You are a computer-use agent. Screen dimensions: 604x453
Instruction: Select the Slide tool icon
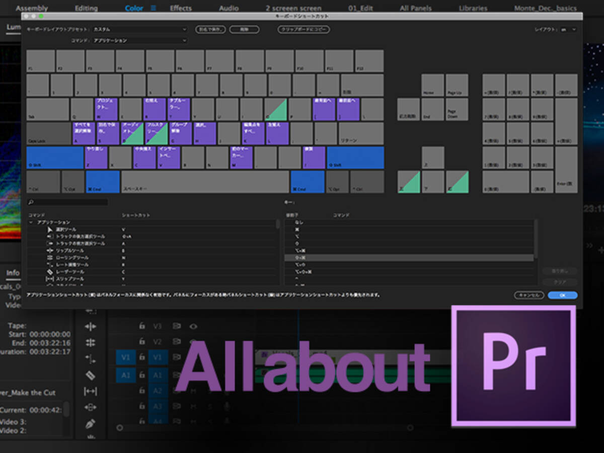point(90,406)
